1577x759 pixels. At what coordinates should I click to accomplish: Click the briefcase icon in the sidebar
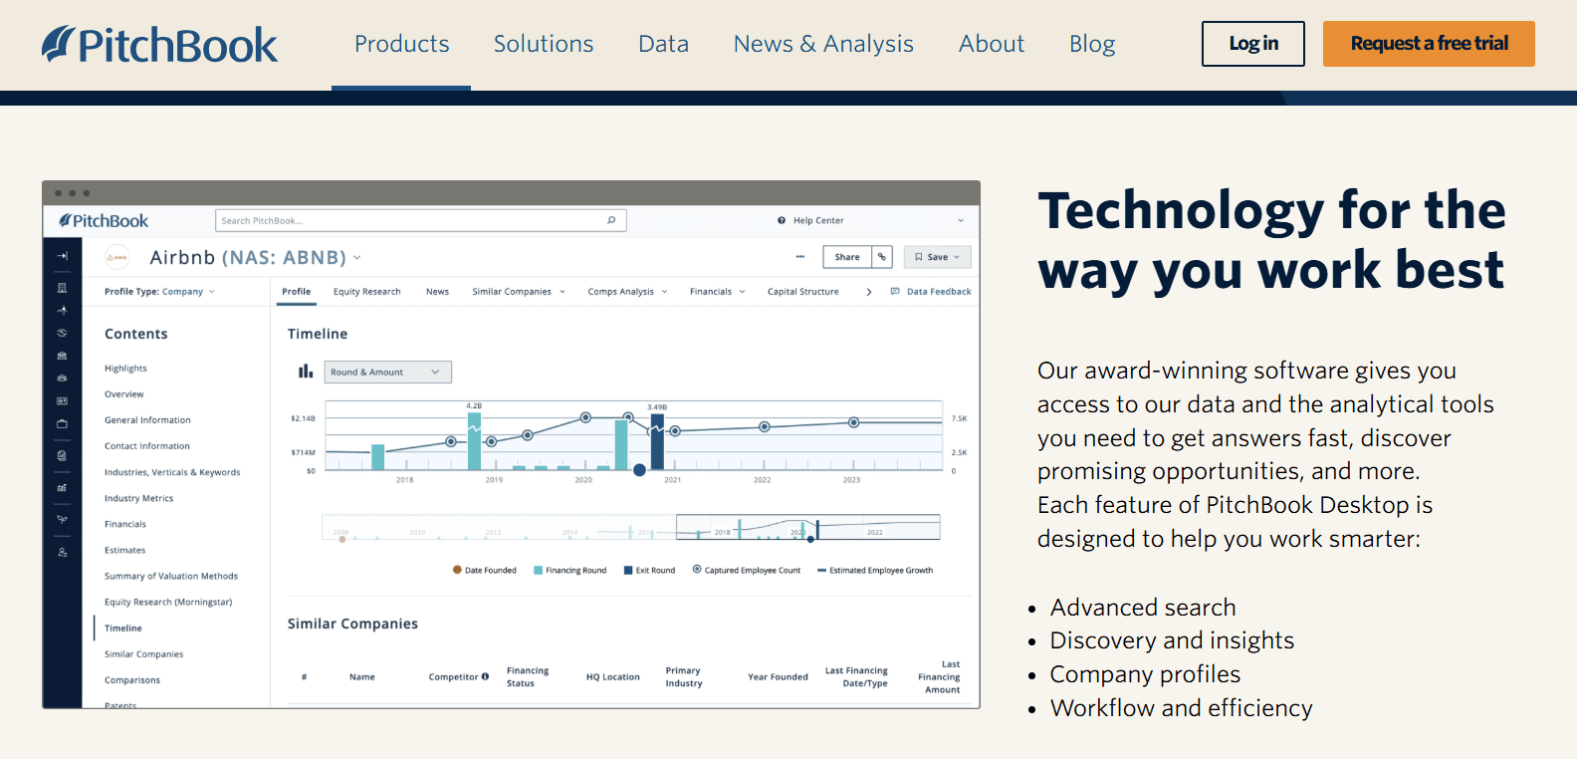pos(62,423)
